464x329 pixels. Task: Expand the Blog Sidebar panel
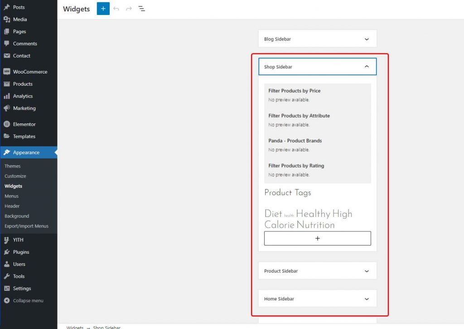pyautogui.click(x=367, y=39)
